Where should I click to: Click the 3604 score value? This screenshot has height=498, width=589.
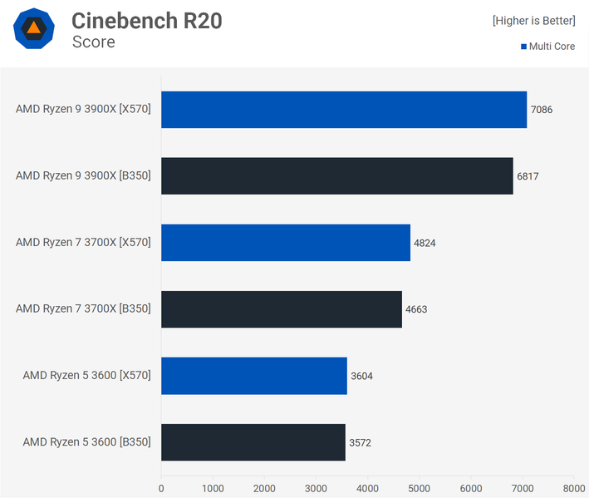[361, 376]
